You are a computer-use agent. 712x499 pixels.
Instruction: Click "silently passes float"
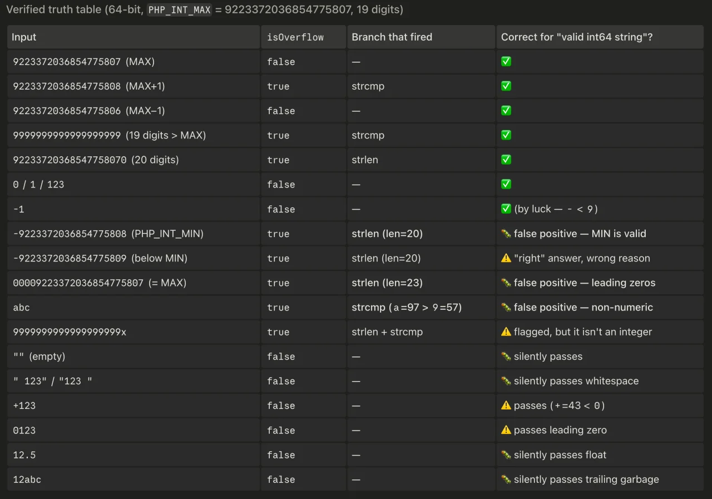(560, 454)
